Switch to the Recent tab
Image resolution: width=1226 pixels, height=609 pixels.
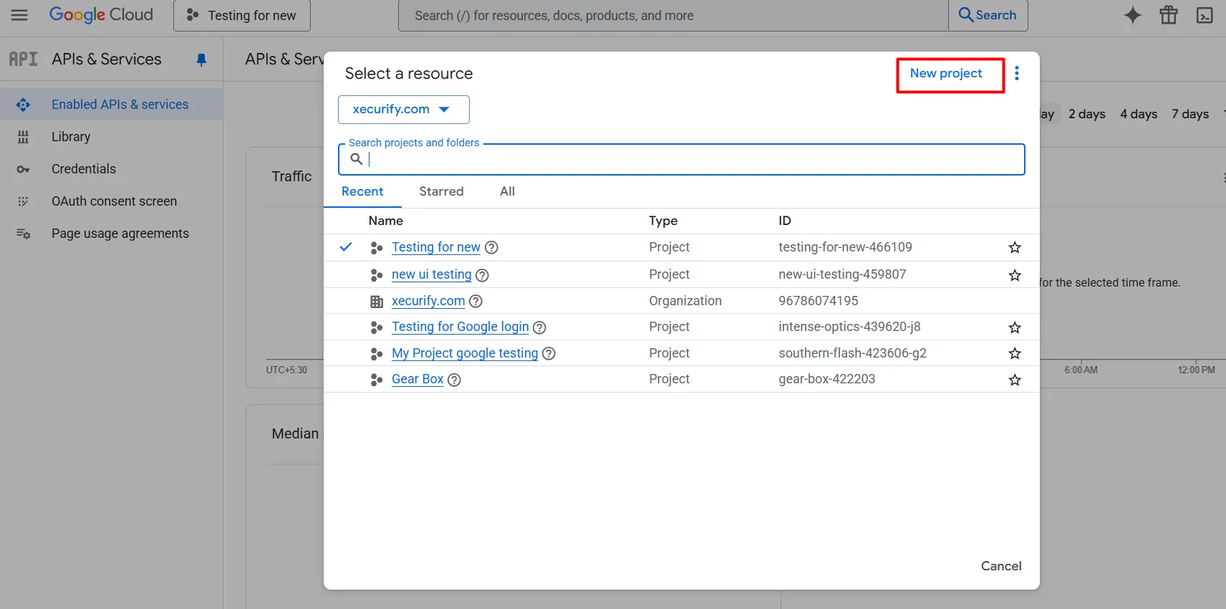[x=362, y=191]
